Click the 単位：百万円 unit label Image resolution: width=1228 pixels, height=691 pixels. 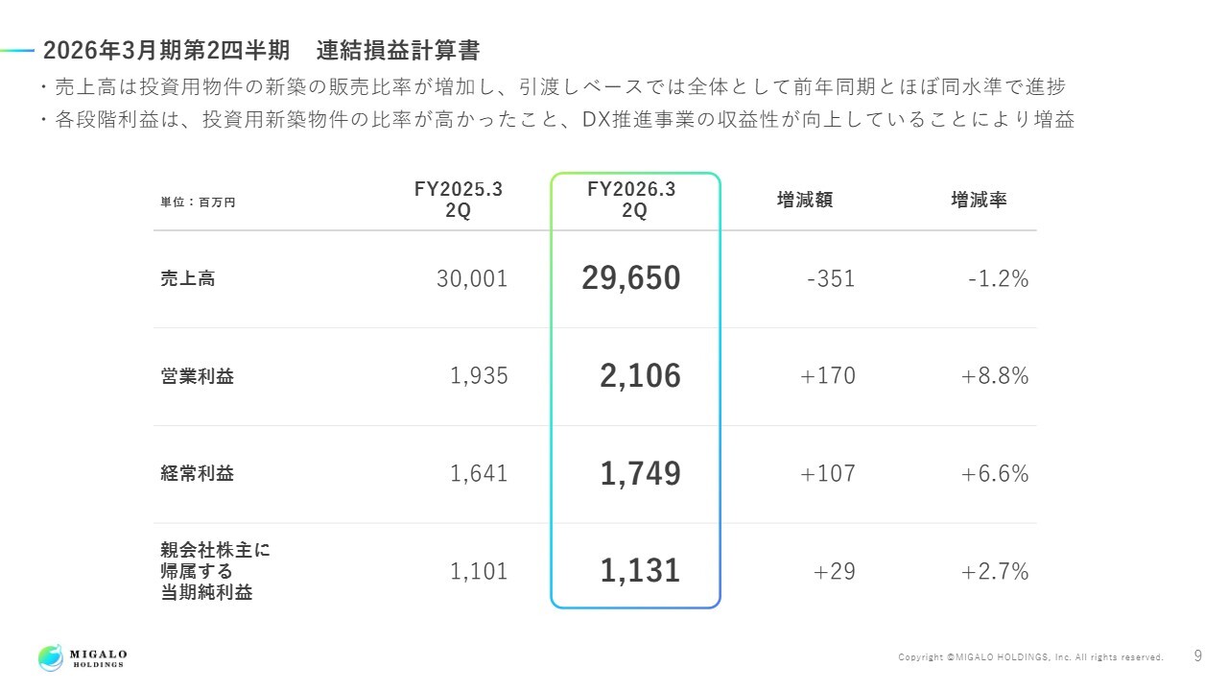click(x=198, y=203)
